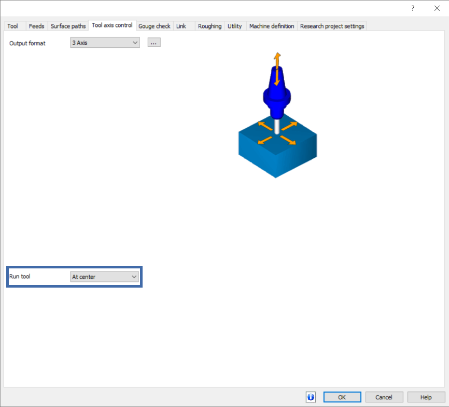The height and width of the screenshot is (407, 449).
Task: Click the Output format label
Action: click(x=27, y=43)
